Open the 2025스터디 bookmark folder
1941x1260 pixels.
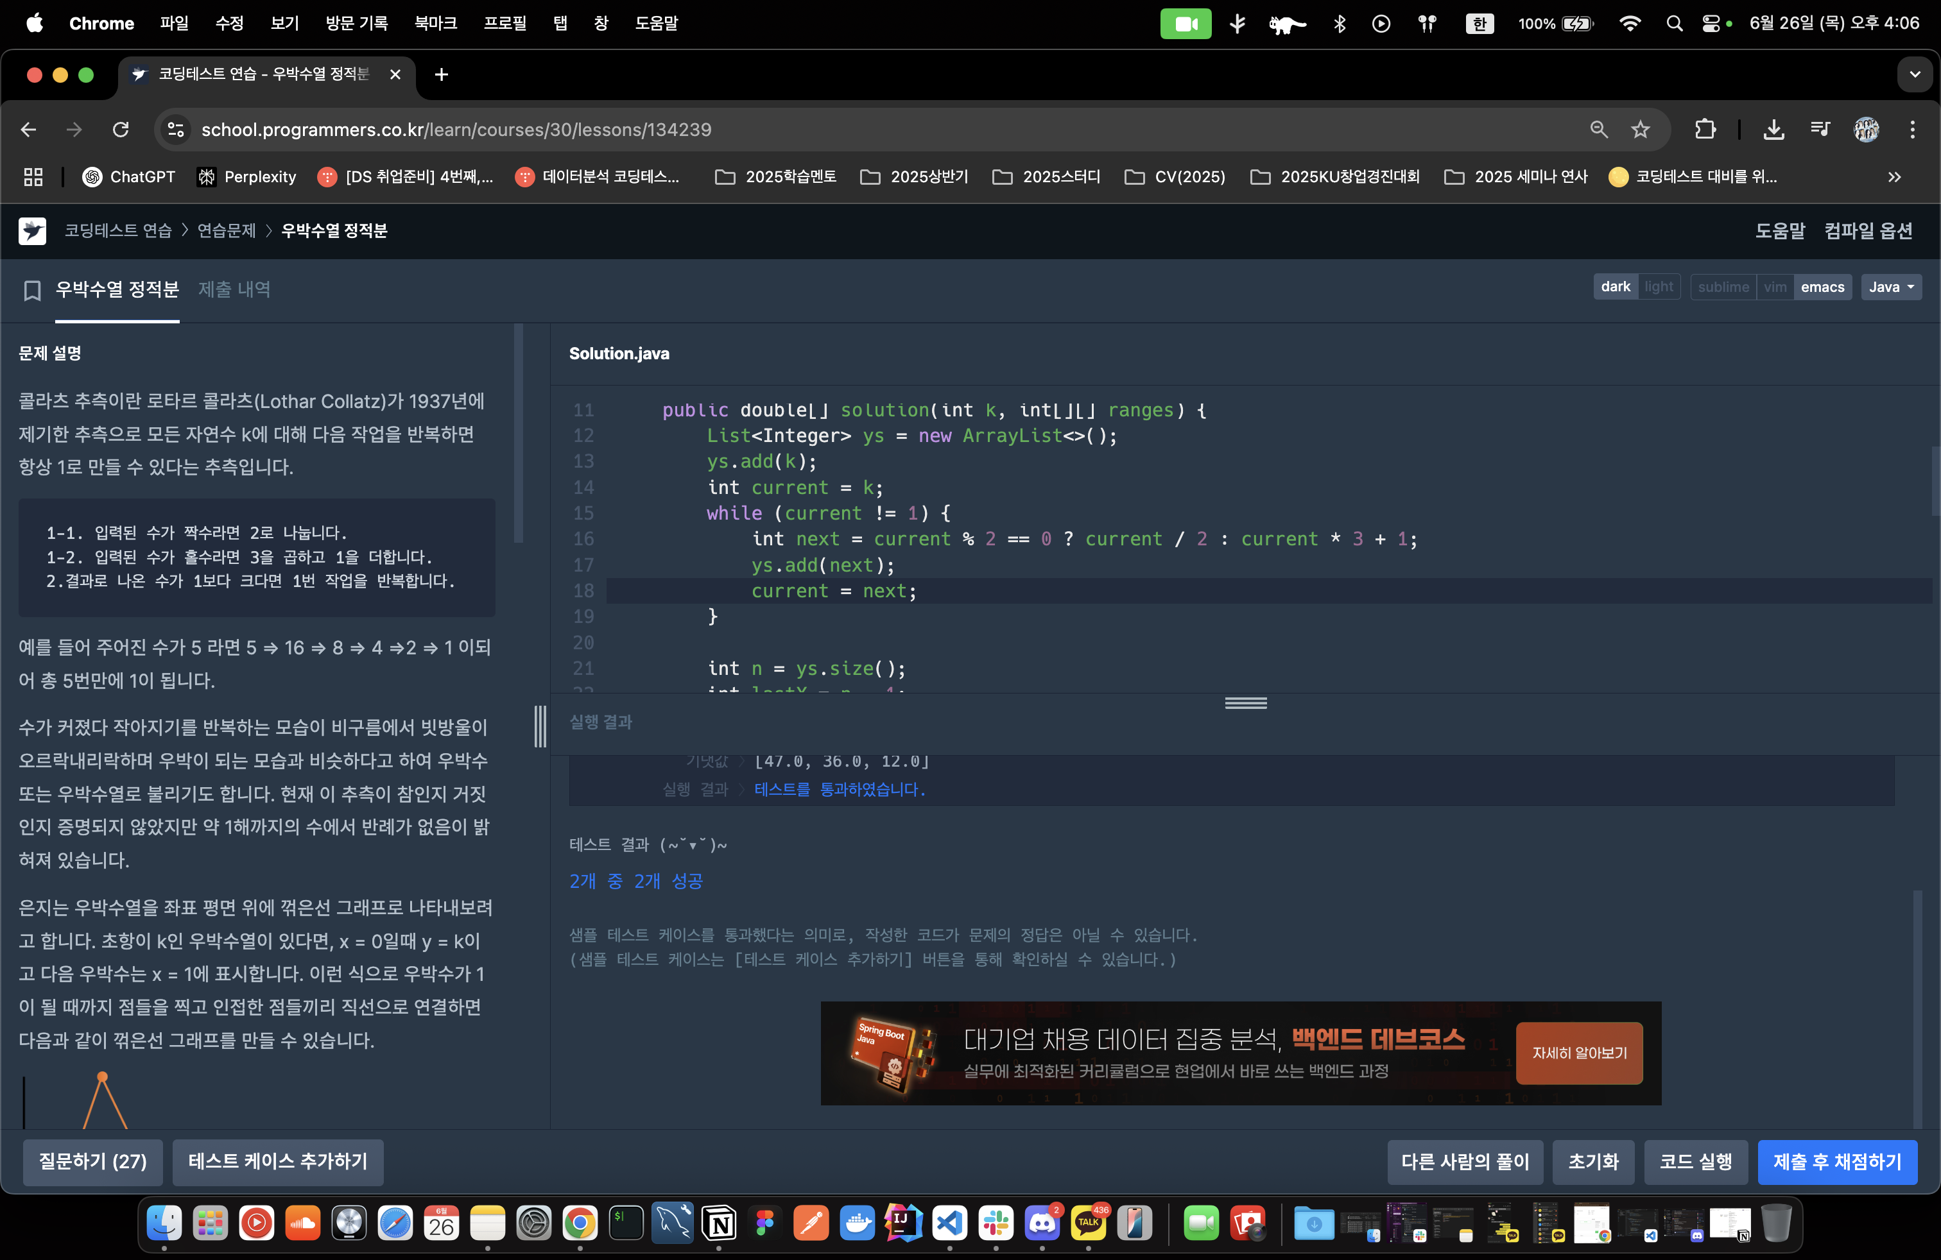[x=1046, y=177]
